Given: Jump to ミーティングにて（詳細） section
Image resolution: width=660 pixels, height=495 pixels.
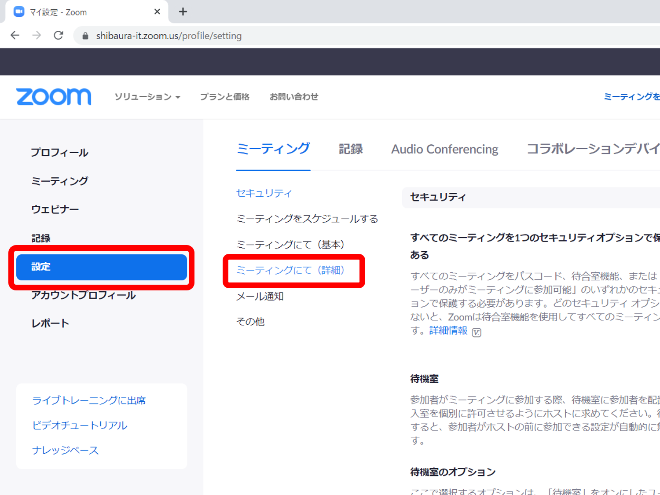Looking at the screenshot, I should pos(290,270).
